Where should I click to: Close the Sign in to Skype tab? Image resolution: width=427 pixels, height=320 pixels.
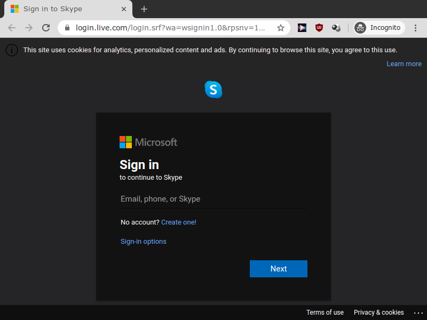pos(124,9)
